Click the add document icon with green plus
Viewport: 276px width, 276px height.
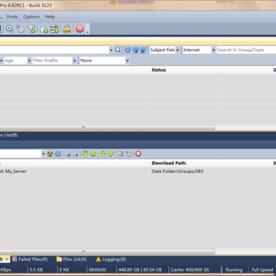pos(44,28)
